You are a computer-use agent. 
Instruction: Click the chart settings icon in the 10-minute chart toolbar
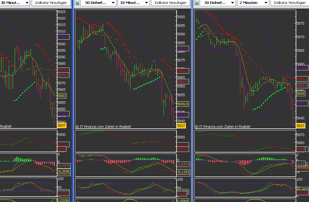(x=78, y=3)
